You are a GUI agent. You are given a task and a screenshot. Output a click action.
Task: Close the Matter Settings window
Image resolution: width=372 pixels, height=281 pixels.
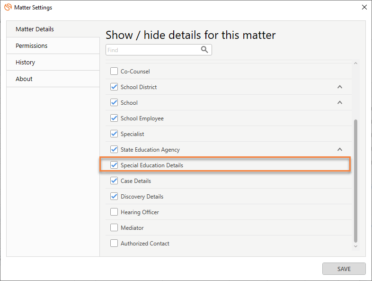pos(364,7)
